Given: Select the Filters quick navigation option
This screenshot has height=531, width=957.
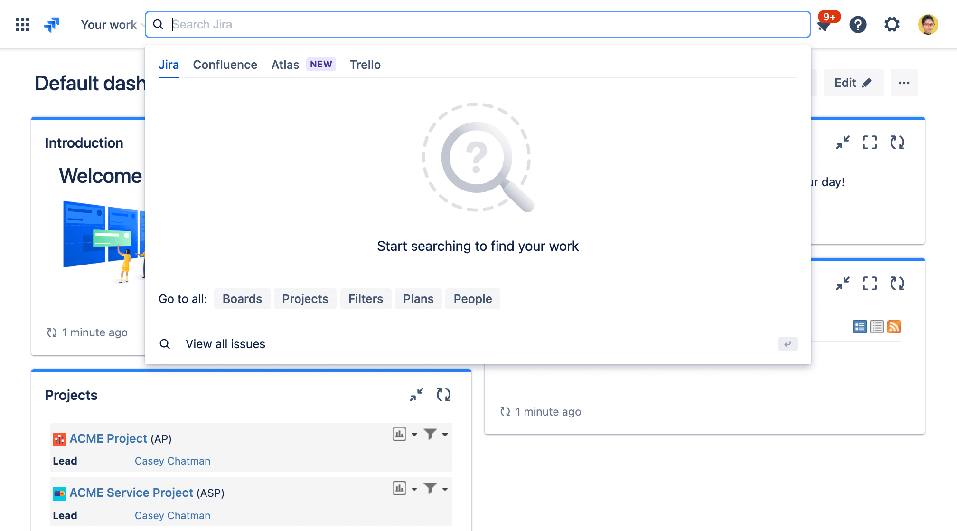Looking at the screenshot, I should (366, 299).
